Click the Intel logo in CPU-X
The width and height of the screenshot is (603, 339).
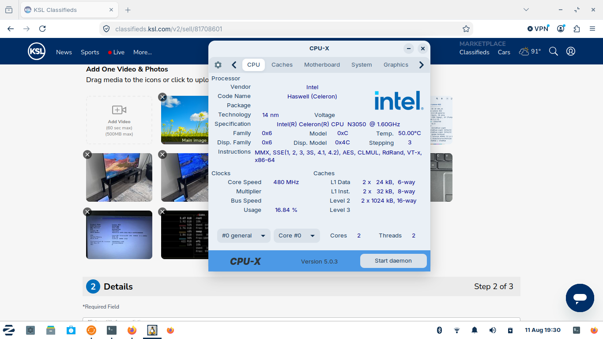pos(399,101)
